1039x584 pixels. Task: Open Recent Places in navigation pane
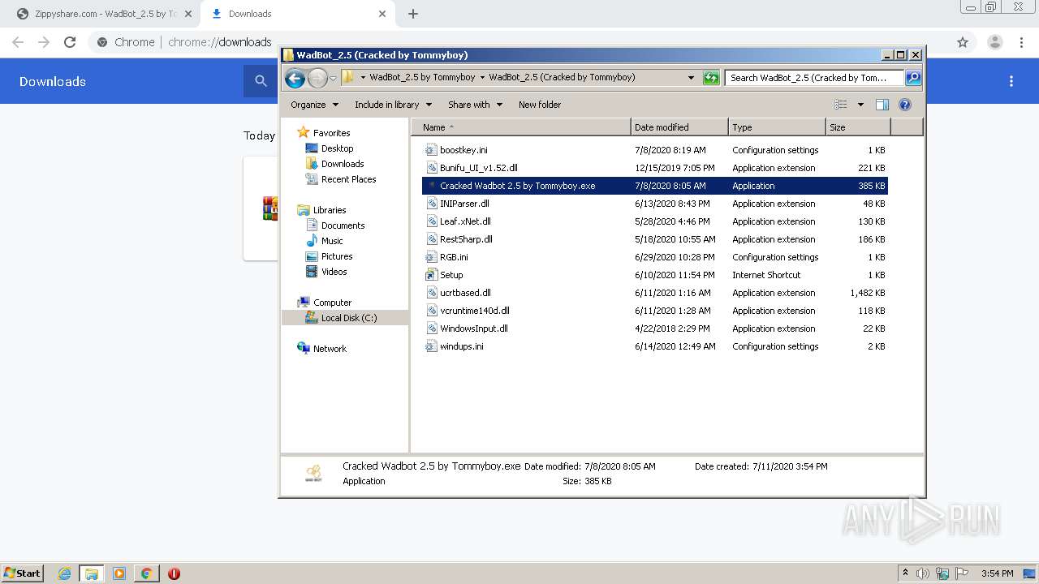pyautogui.click(x=341, y=179)
